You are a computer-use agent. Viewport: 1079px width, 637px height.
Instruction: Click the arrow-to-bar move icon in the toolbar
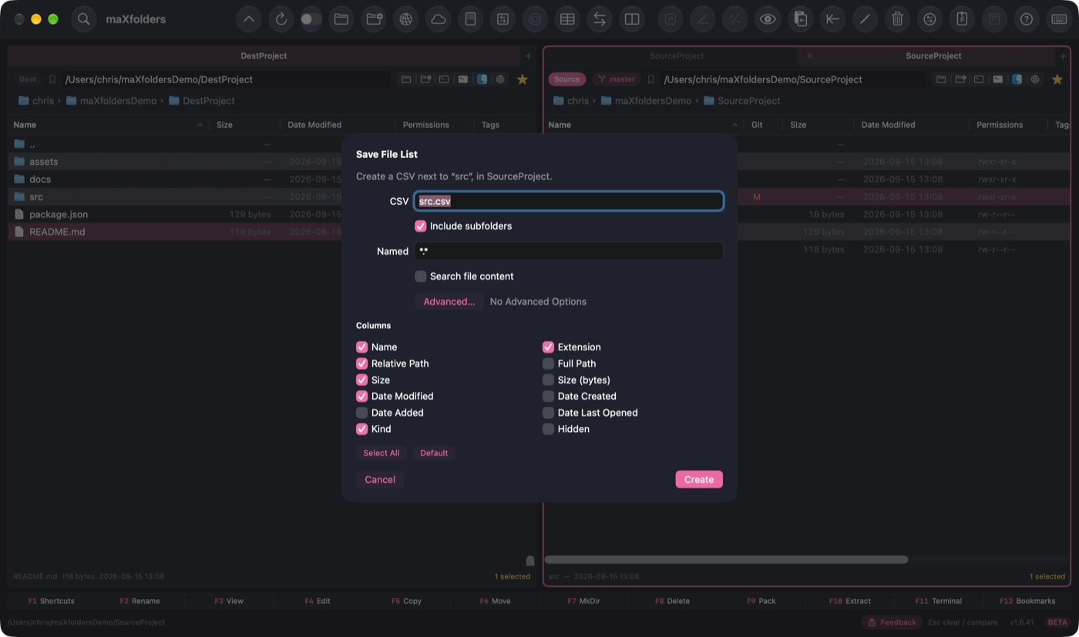point(832,19)
